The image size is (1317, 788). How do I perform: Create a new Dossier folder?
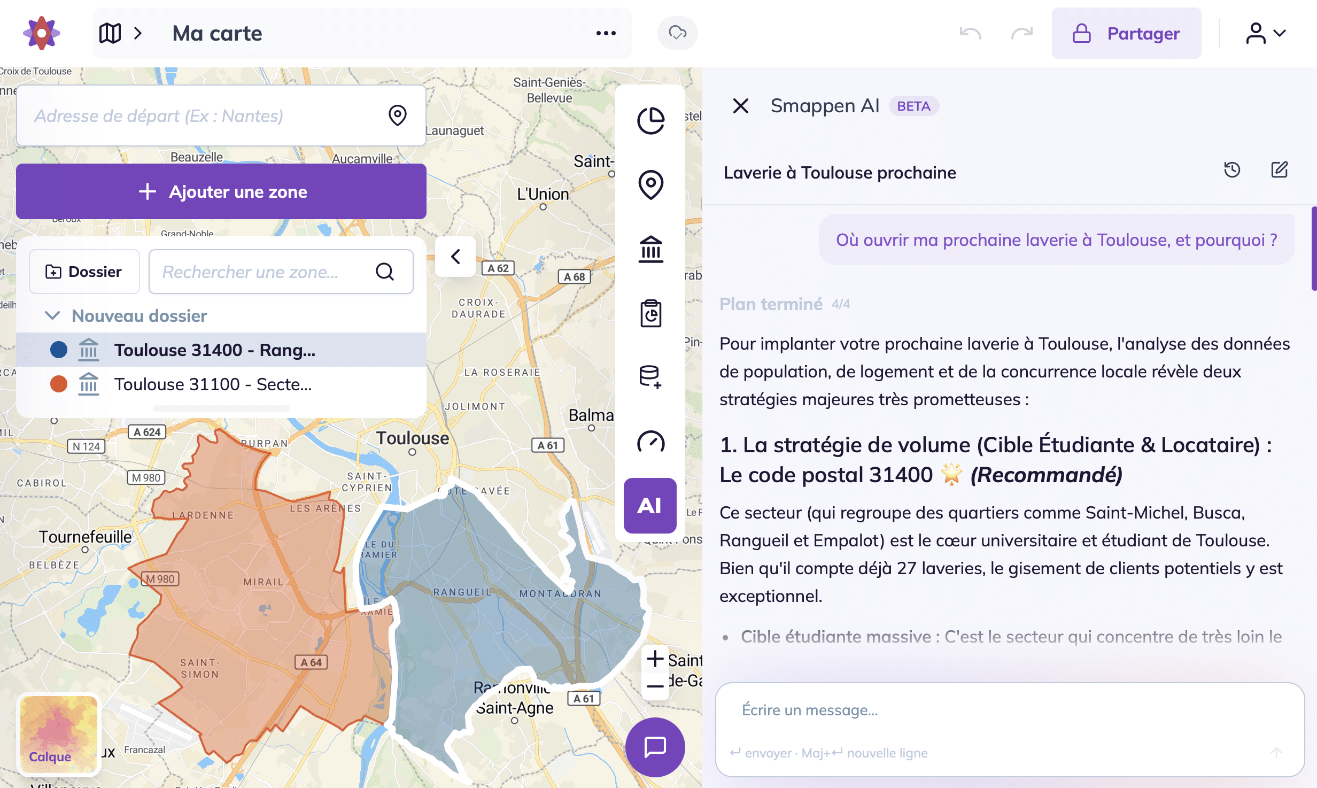pos(84,272)
